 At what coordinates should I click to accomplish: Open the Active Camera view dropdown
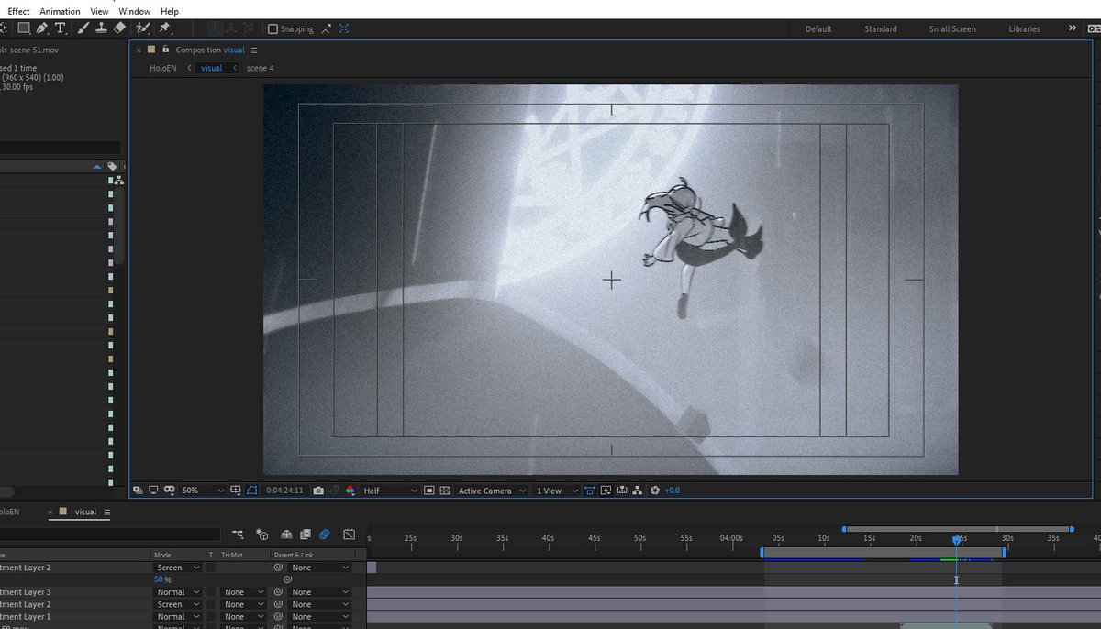tap(493, 491)
